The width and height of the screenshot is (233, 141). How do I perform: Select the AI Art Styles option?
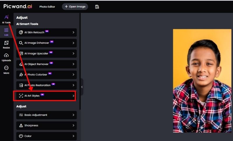click(46, 96)
